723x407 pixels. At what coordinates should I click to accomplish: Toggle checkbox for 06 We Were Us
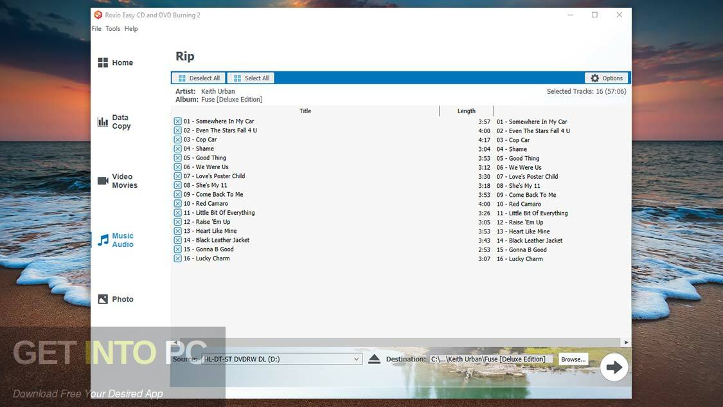tap(177, 167)
